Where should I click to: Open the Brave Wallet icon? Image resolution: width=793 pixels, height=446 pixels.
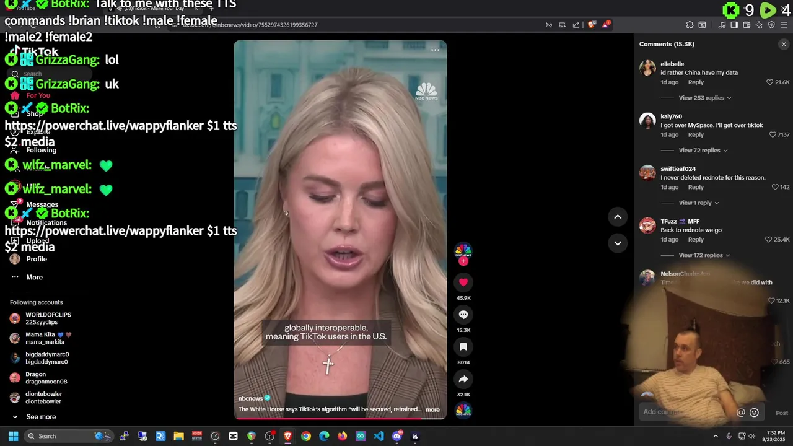(x=747, y=25)
